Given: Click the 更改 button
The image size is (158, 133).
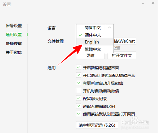Looking at the screenshot, I should (x=90, y=55).
